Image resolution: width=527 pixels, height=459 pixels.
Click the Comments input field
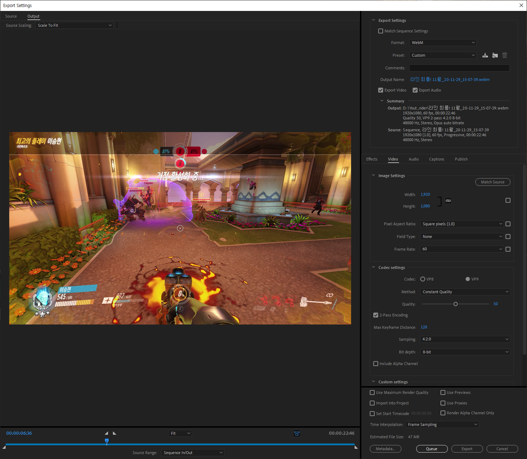point(459,68)
